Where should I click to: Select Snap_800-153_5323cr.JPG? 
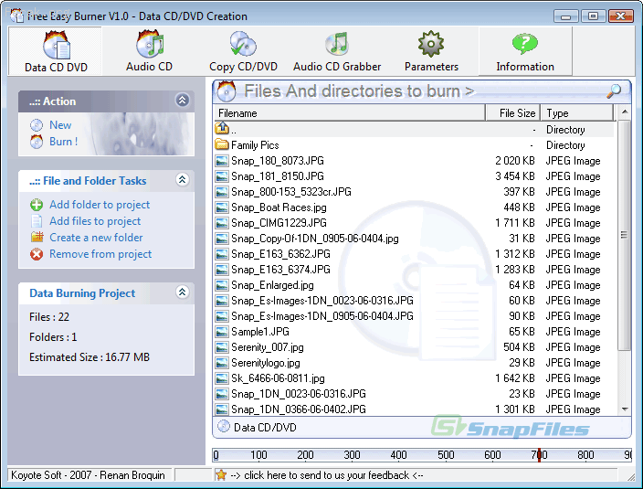coord(291,192)
